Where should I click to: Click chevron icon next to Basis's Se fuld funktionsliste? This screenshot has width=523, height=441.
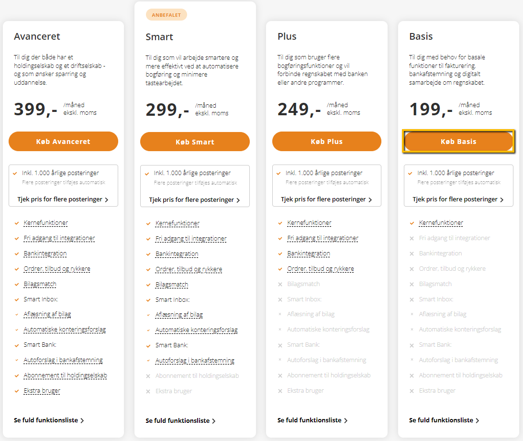(478, 420)
